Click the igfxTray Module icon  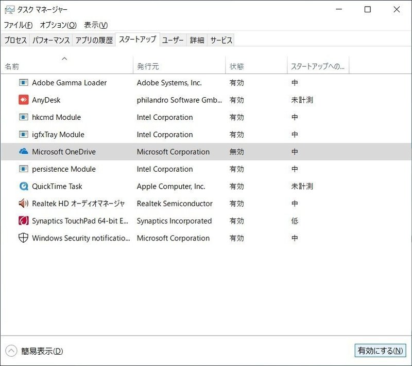click(x=23, y=135)
